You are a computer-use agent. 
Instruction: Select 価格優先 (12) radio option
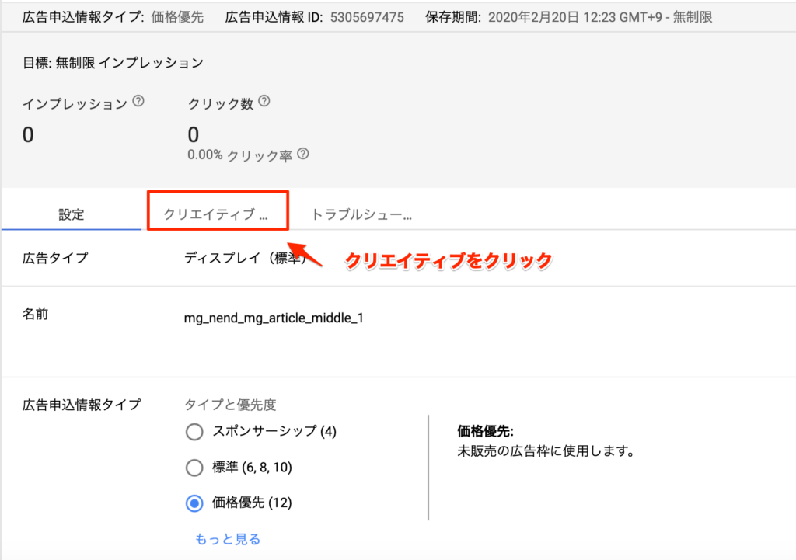[194, 503]
